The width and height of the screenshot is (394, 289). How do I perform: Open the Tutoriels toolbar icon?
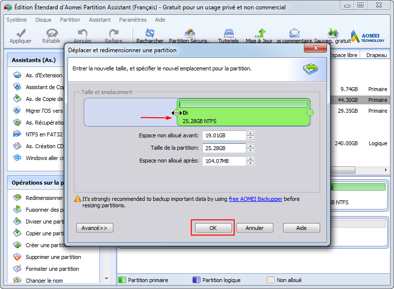[229, 33]
